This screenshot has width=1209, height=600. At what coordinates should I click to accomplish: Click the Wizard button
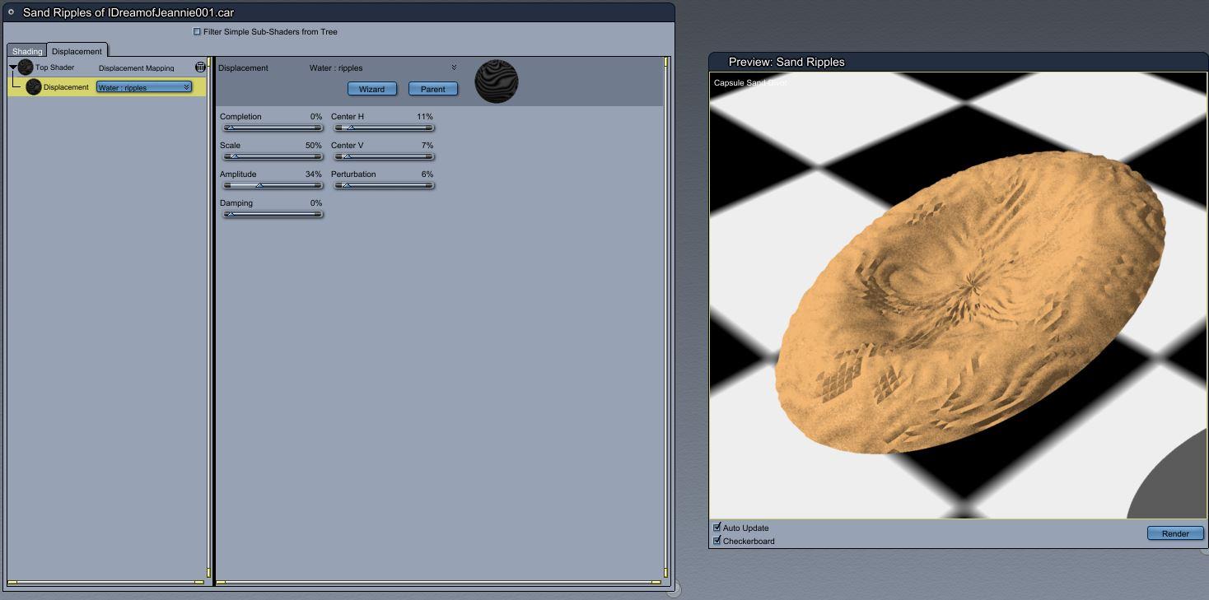pos(372,89)
